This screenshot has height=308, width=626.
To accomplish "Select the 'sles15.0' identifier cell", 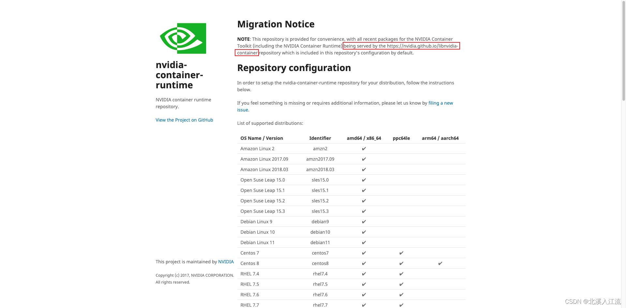I will coord(320,180).
